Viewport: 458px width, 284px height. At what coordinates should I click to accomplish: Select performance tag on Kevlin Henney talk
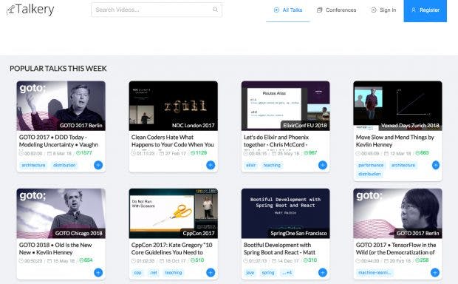pyautogui.click(x=371, y=165)
